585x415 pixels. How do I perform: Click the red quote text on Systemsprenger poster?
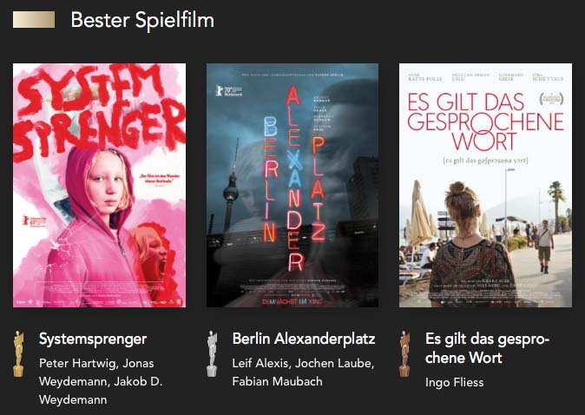click(x=160, y=179)
